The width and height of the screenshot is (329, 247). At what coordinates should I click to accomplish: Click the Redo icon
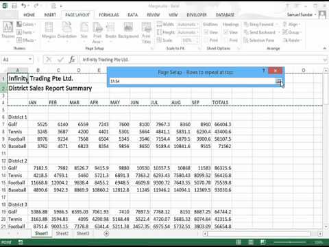click(x=36, y=6)
